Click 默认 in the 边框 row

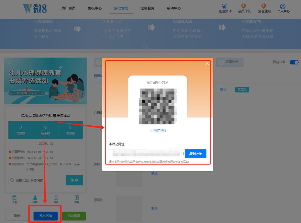(x=155, y=173)
